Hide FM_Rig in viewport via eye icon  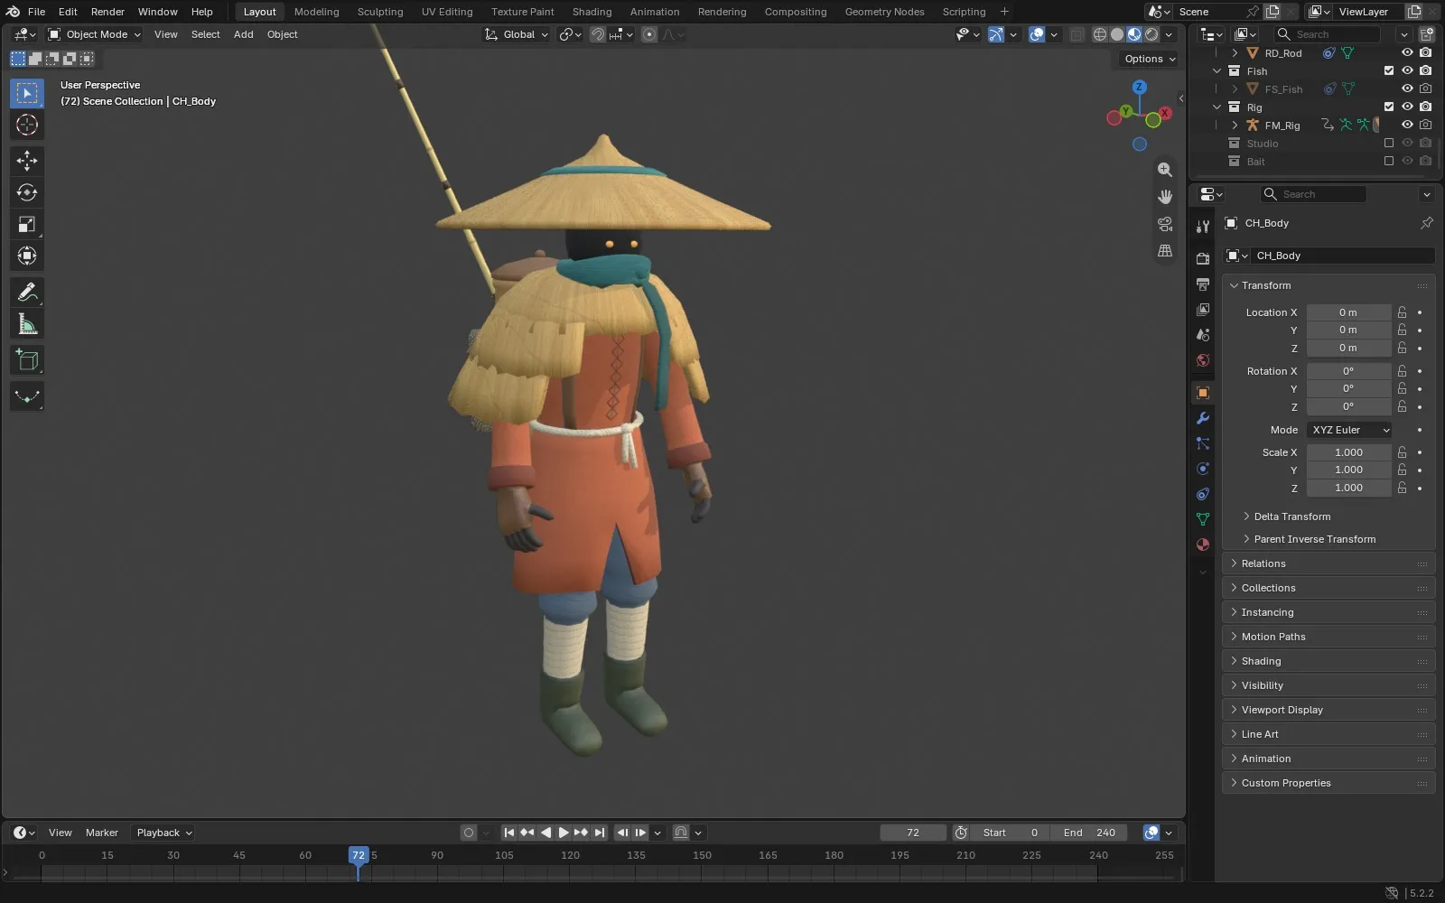point(1407,125)
